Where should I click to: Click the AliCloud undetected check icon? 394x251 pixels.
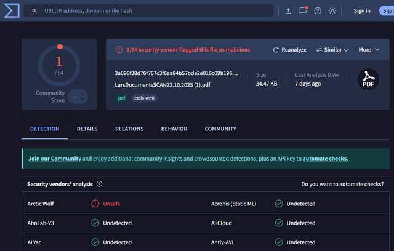point(279,223)
